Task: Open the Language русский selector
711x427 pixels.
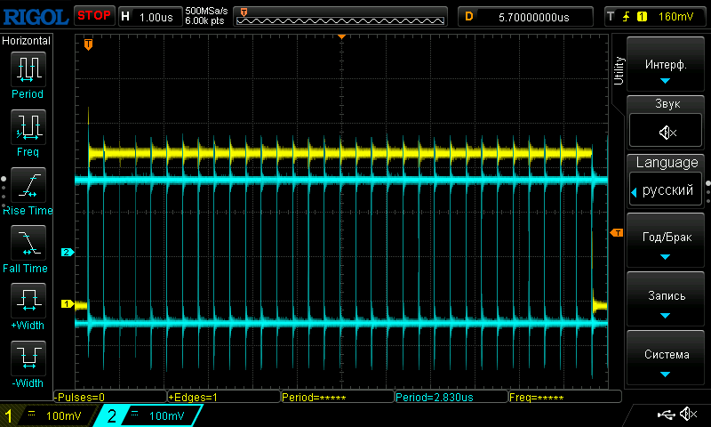Action: [666, 189]
